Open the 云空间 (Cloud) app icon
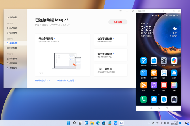Image resolution: width=190 pixels, height=126 pixels. point(174,73)
